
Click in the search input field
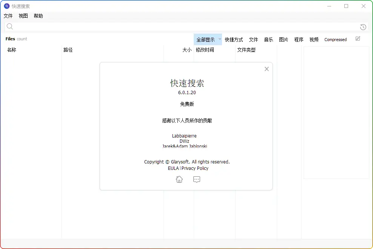186,27
